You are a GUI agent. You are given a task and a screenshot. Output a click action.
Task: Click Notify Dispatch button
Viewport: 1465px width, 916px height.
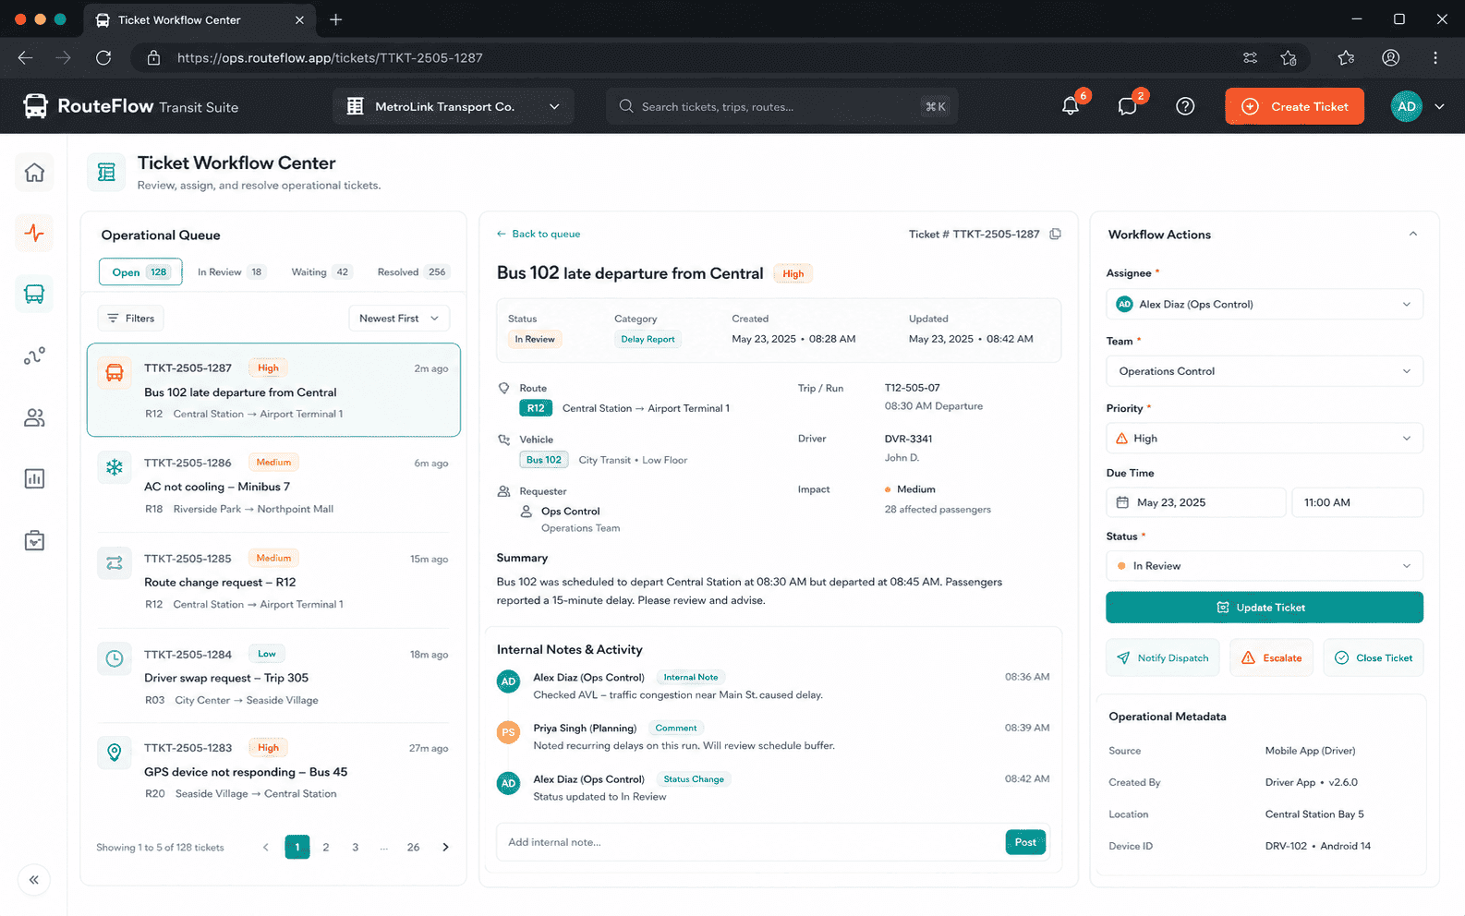1162,657
